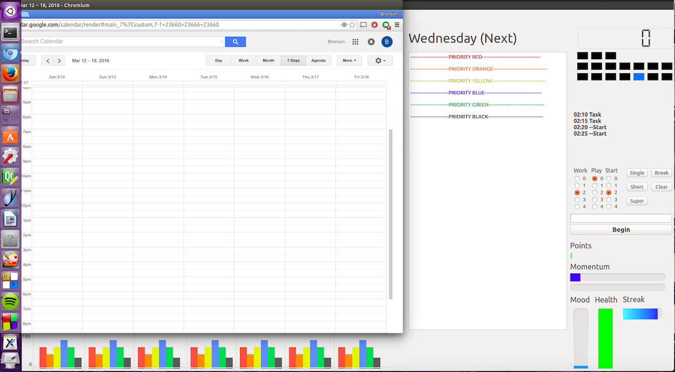Image resolution: width=675 pixels, height=372 pixels.
Task: Open the Google apps grid icon
Action: point(355,42)
